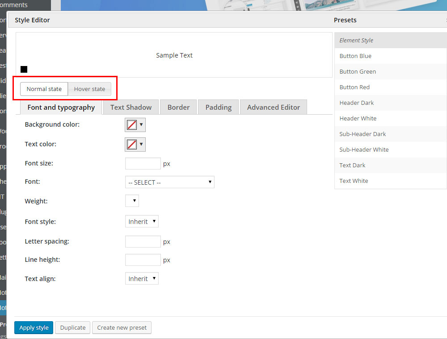This screenshot has width=447, height=339.
Task: Open the Font SELECT dropdown
Action: coord(169,182)
